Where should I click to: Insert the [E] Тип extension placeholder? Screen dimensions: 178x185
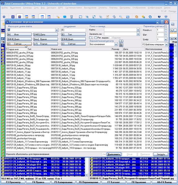(x=73, y=35)
